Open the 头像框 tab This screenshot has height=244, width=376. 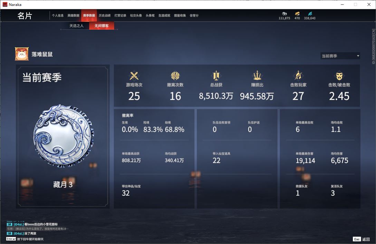[150, 16]
